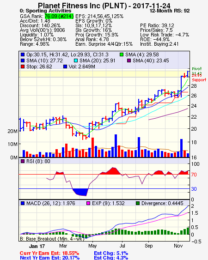Click the 'May' date axis label

92,246
